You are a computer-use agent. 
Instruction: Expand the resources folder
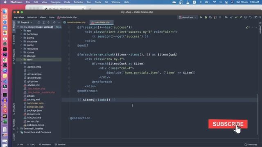pos(21,49)
